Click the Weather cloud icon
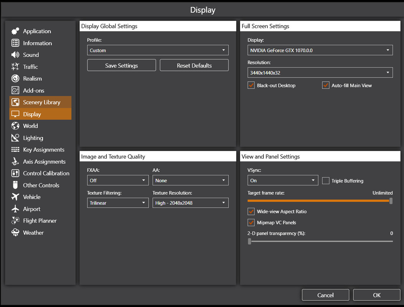The width and height of the screenshot is (404, 307). pos(15,233)
